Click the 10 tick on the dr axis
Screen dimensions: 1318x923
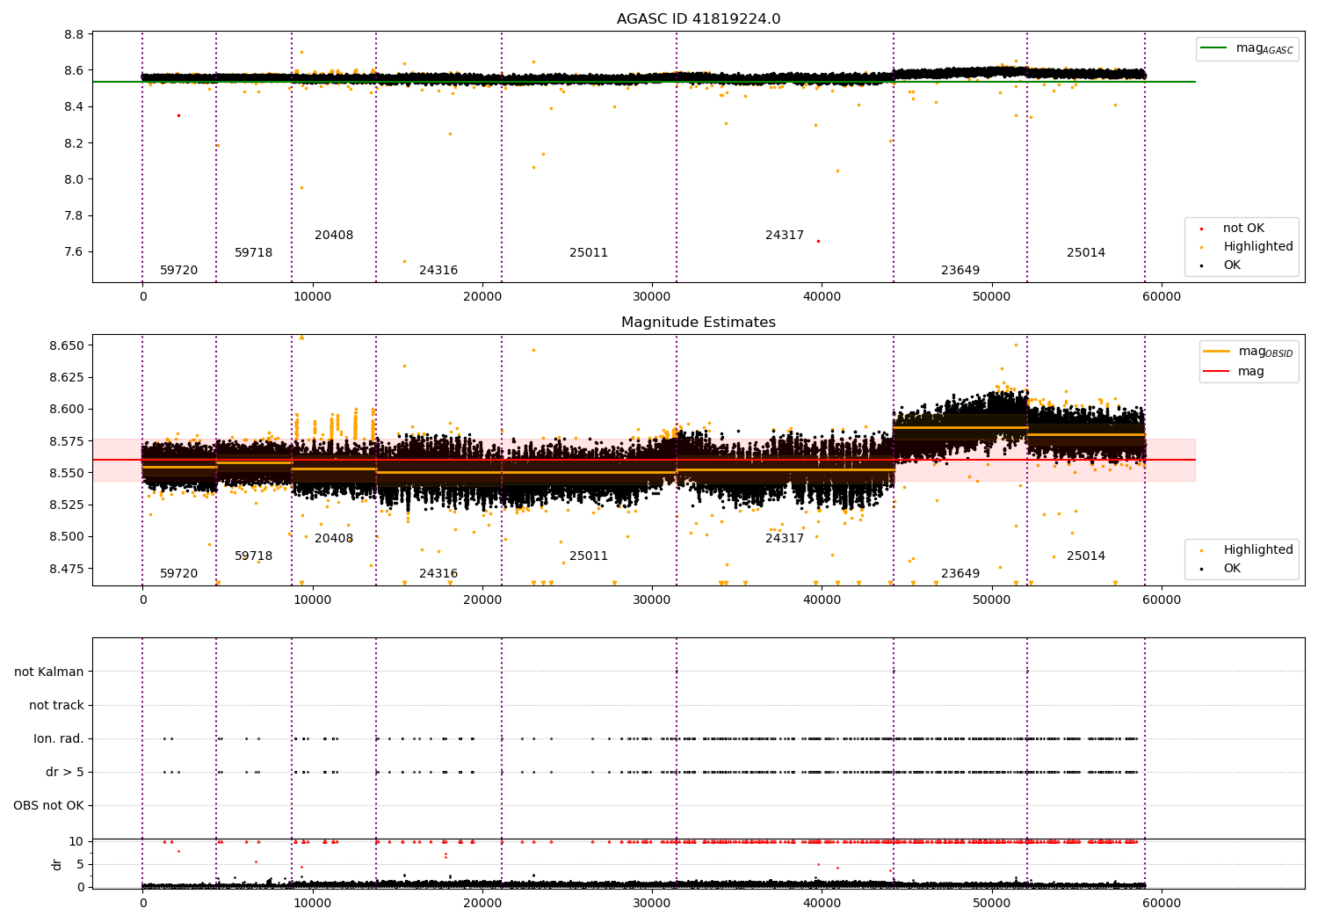[x=76, y=841]
